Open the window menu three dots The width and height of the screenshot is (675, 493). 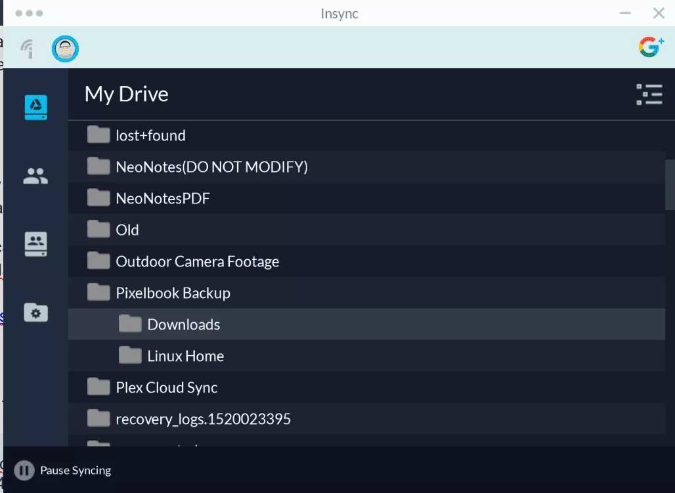(x=29, y=13)
